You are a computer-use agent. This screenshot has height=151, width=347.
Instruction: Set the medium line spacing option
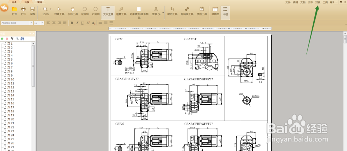(x=106, y=23)
